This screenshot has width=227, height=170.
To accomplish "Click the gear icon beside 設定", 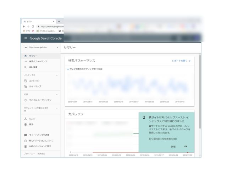I will (x=26, y=124).
